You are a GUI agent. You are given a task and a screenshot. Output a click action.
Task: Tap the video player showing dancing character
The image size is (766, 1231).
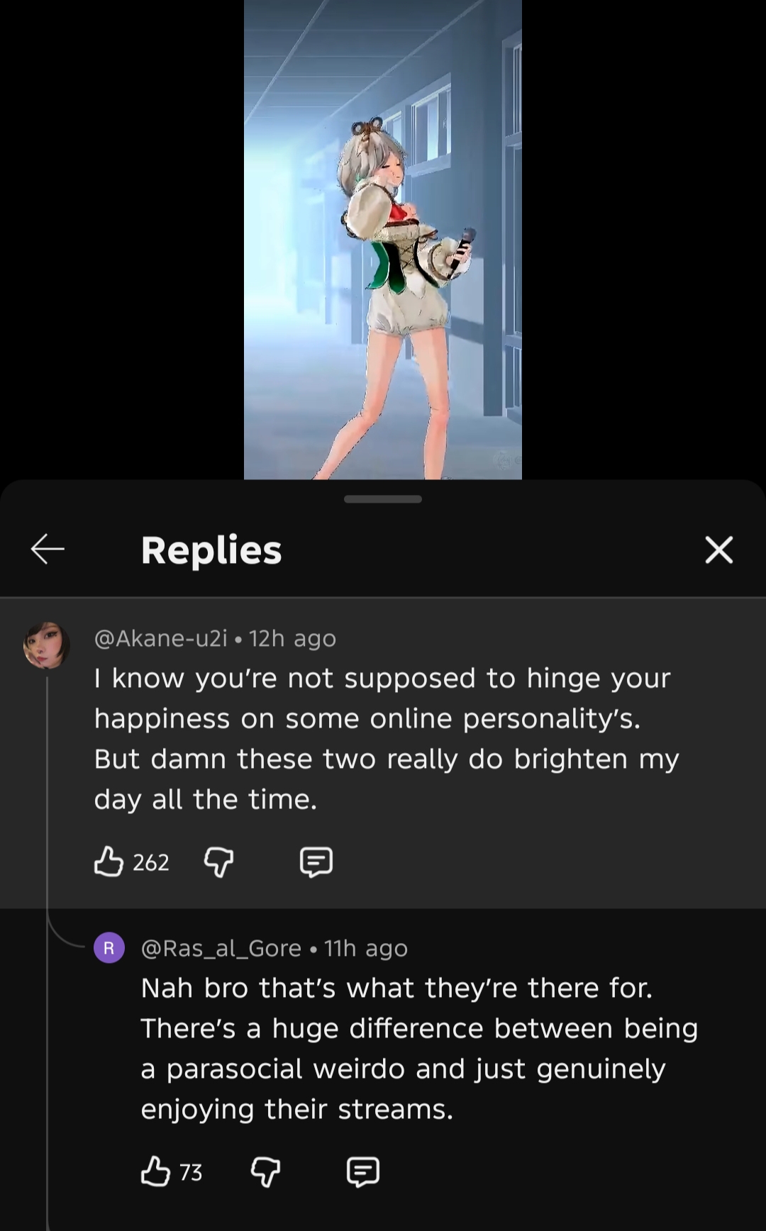(383, 240)
